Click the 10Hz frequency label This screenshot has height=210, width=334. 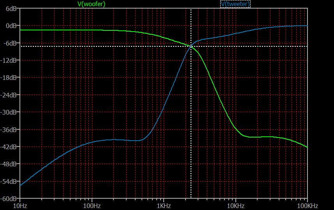(x=20, y=206)
